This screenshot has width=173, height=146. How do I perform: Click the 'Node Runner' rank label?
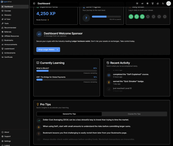tap(41, 20)
